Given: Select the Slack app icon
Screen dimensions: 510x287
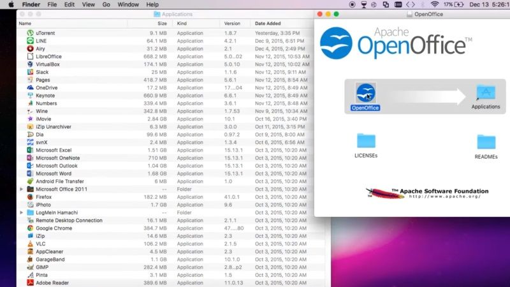Looking at the screenshot, I should [30, 72].
